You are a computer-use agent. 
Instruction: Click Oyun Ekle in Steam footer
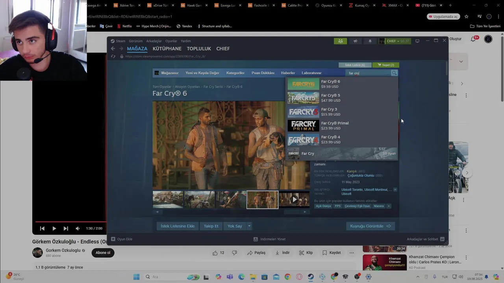pos(122,239)
